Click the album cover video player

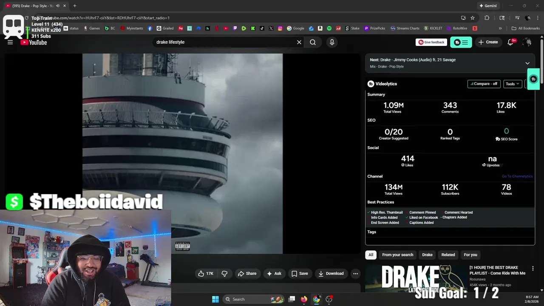(182, 153)
